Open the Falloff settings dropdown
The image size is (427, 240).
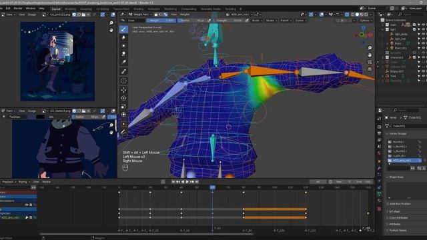point(286,21)
